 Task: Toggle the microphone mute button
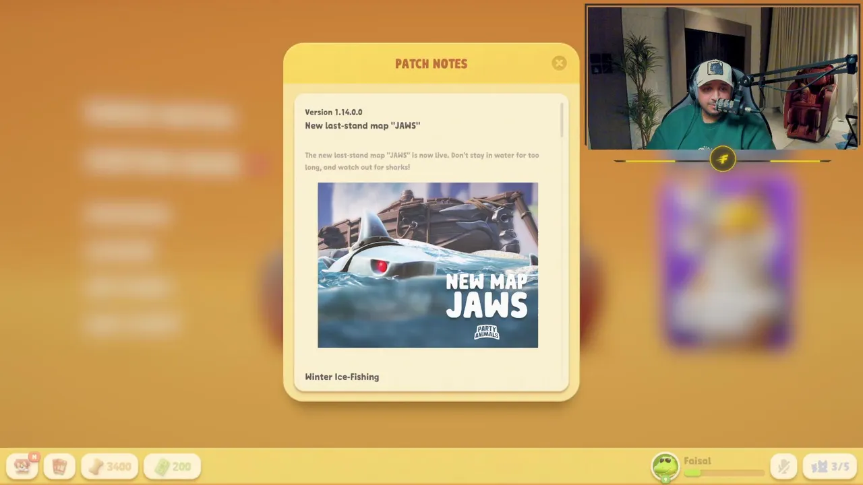[x=783, y=466]
